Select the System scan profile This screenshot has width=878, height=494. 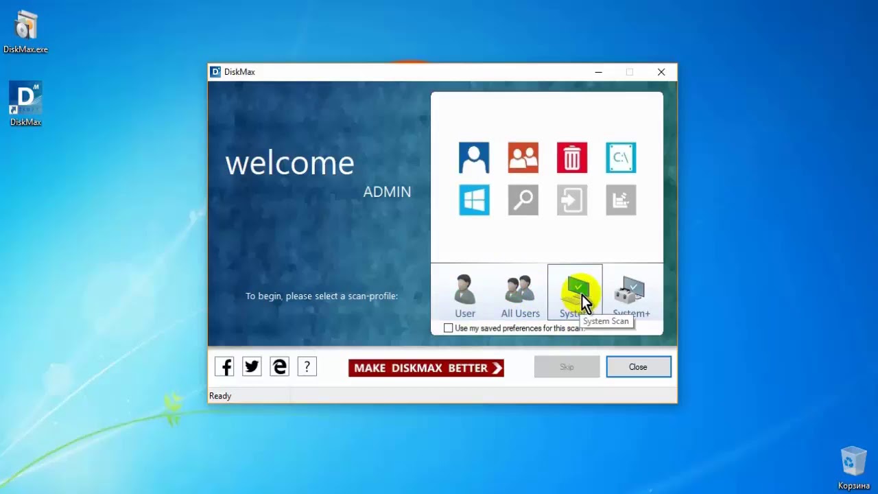(575, 293)
